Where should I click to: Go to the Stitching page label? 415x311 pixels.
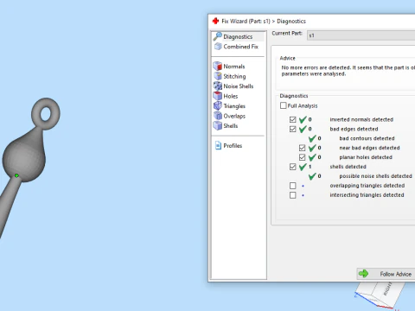tap(235, 76)
